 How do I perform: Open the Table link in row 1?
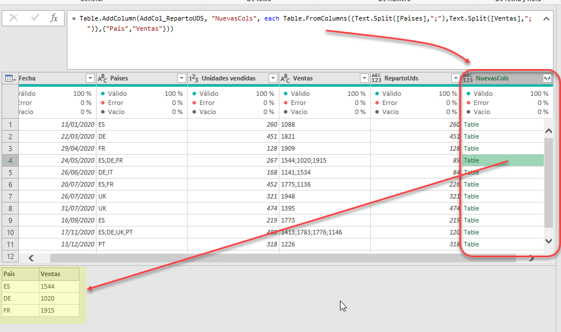472,124
